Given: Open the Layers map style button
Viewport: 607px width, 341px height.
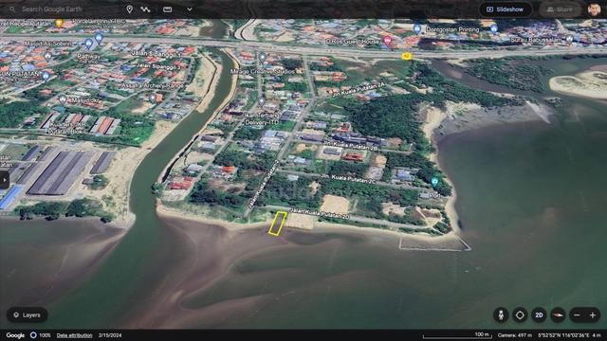Looking at the screenshot, I should tap(28, 315).
